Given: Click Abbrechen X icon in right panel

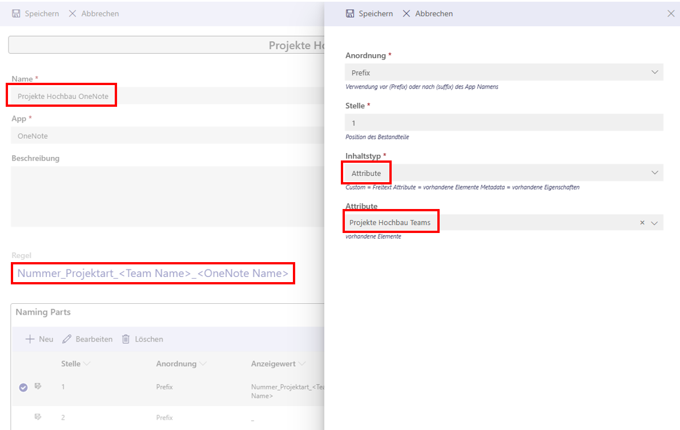Looking at the screenshot, I should (407, 14).
